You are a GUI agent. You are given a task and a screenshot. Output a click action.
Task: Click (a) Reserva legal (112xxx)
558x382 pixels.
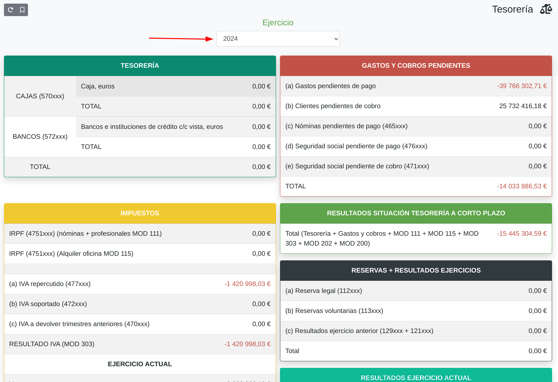click(x=323, y=291)
